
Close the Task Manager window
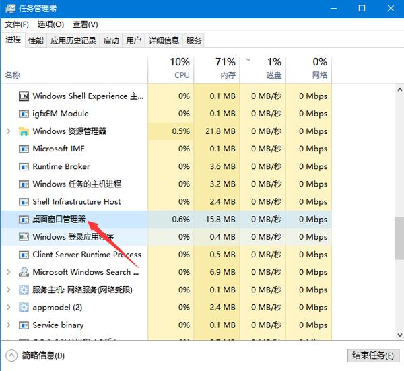391,9
